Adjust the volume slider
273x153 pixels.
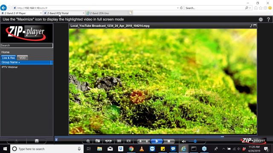click(195, 142)
